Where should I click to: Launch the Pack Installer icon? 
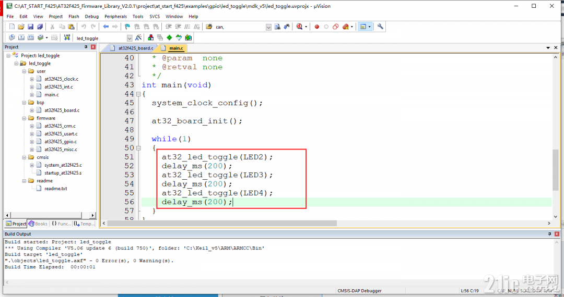pyautogui.click(x=188, y=38)
